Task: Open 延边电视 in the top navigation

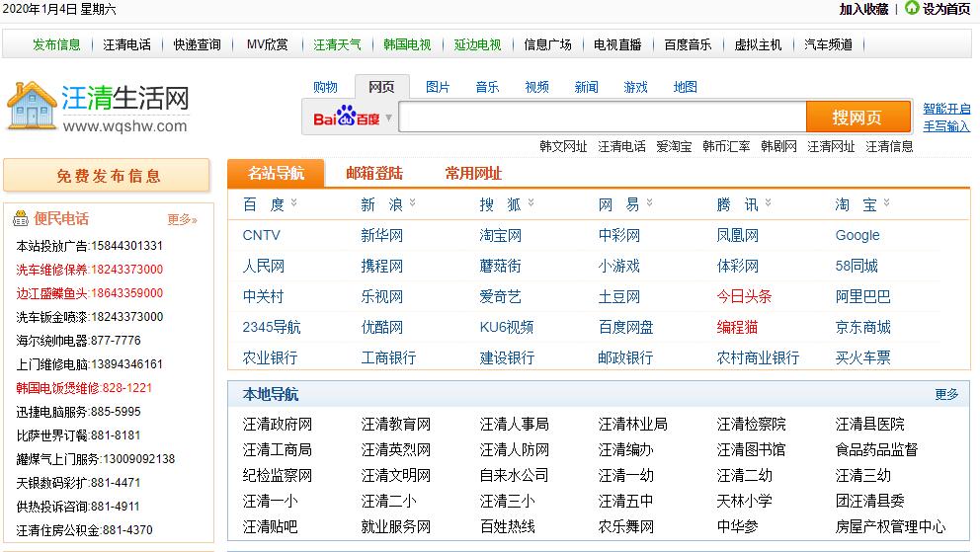Action: (477, 44)
